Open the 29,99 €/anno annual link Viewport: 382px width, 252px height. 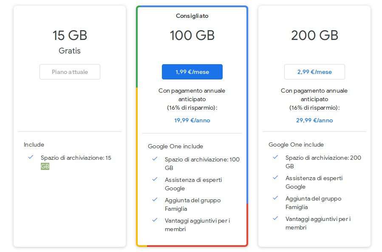pos(314,120)
